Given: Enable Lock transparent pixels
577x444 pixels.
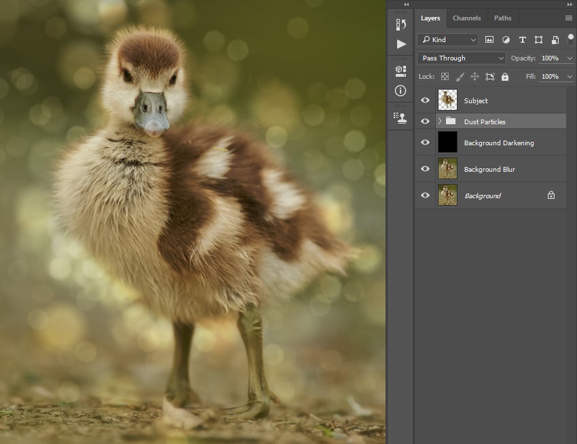Looking at the screenshot, I should (x=445, y=76).
